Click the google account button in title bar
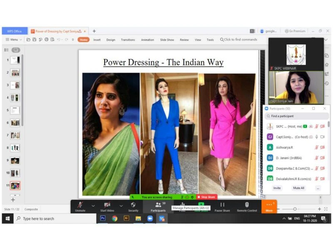The image size is (333, 250). 268,31
